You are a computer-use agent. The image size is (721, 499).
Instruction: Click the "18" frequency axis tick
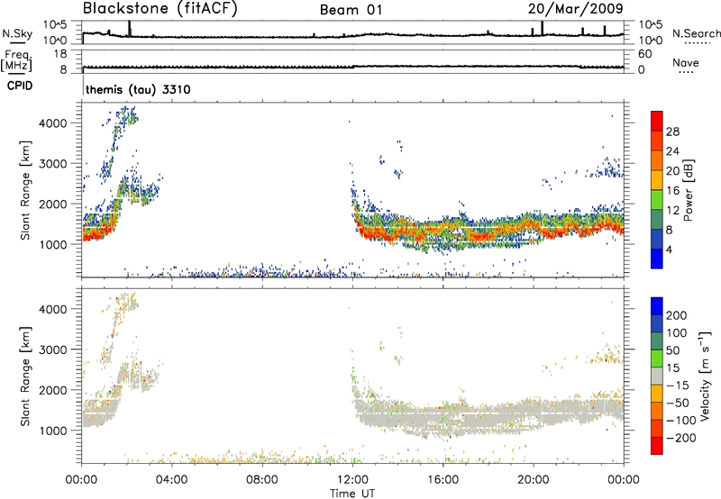(x=60, y=54)
